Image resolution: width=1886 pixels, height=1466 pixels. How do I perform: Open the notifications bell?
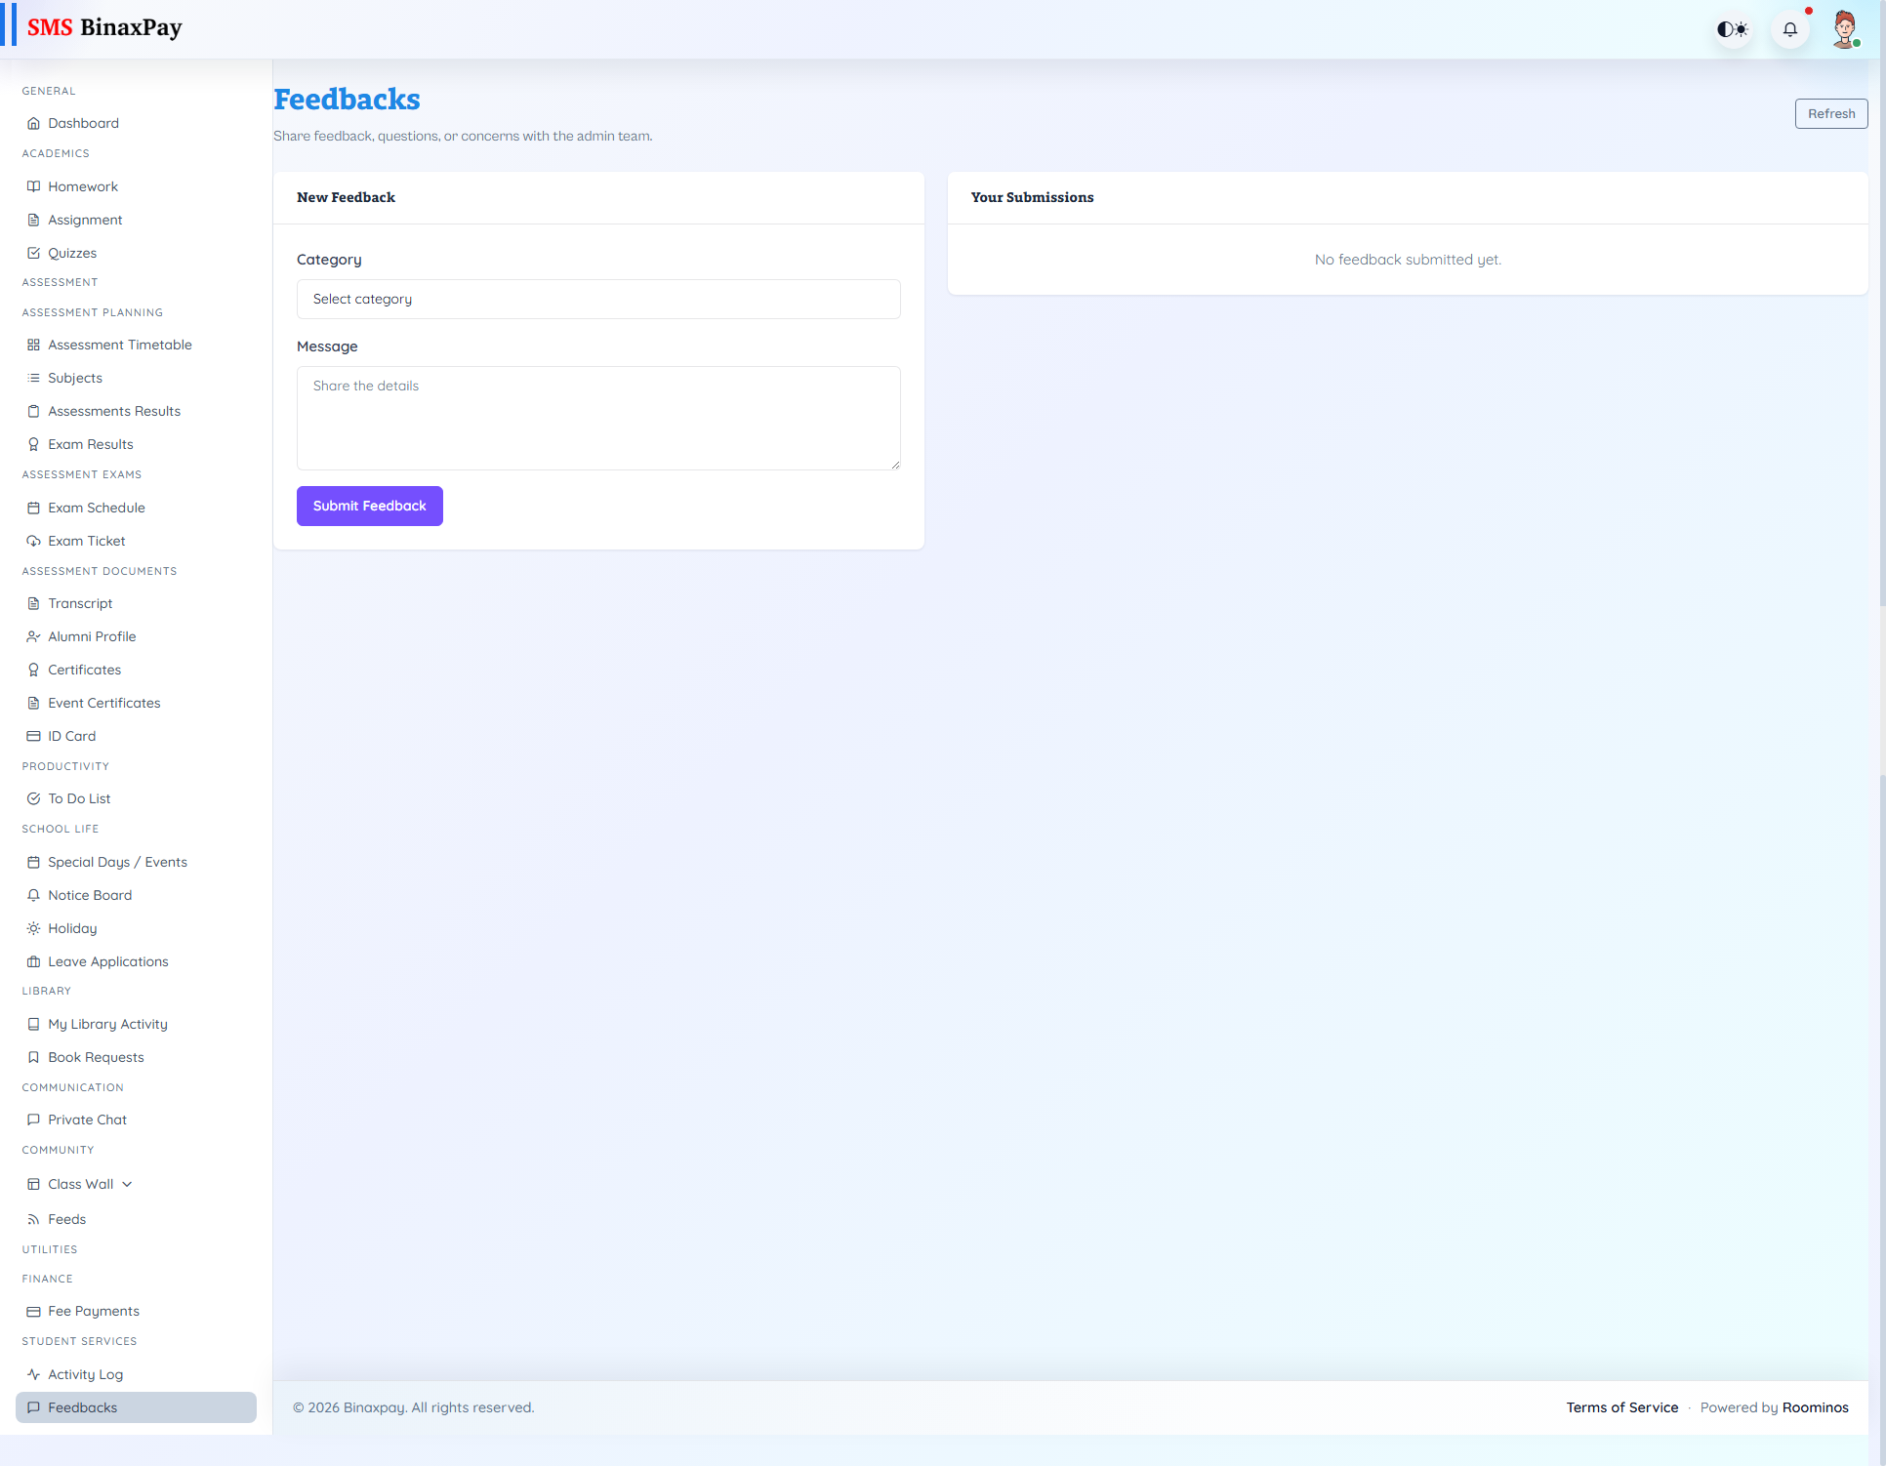(1789, 29)
